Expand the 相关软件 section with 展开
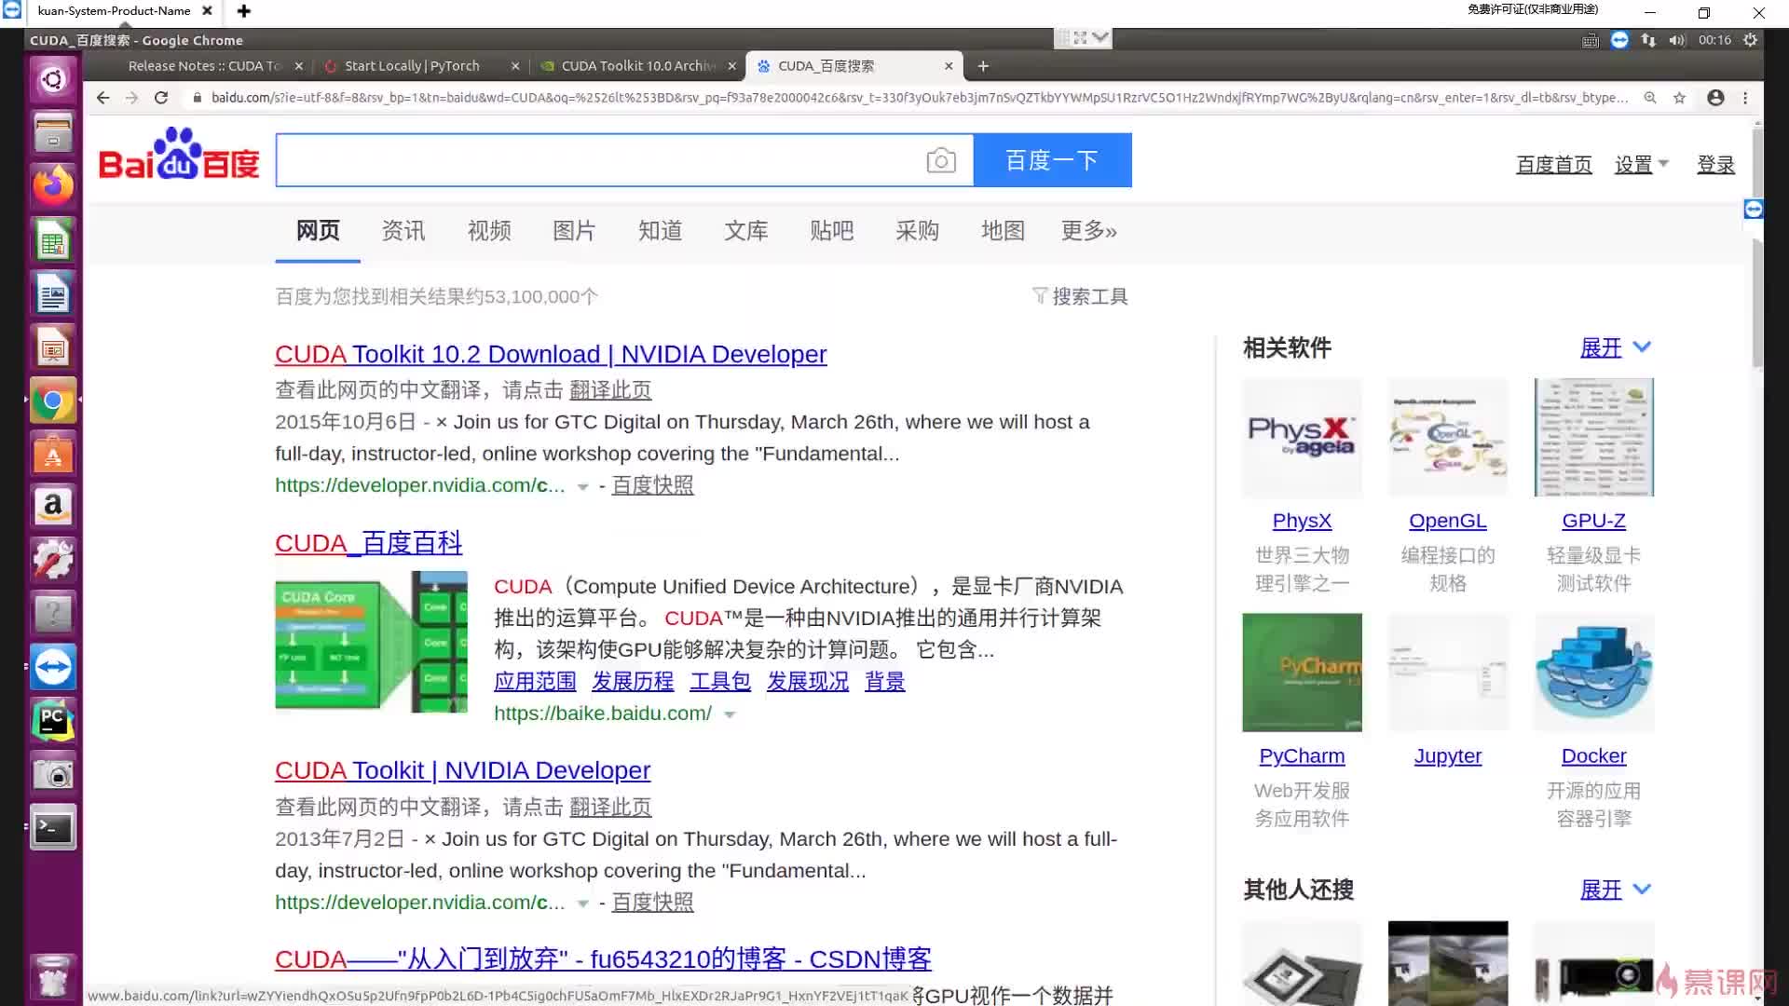 [x=1616, y=347]
